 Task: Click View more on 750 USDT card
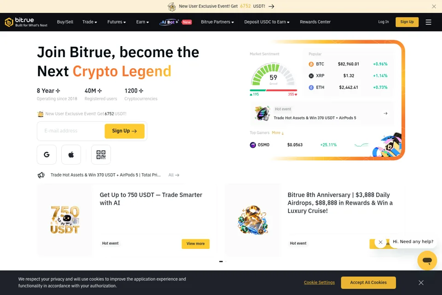(x=196, y=244)
